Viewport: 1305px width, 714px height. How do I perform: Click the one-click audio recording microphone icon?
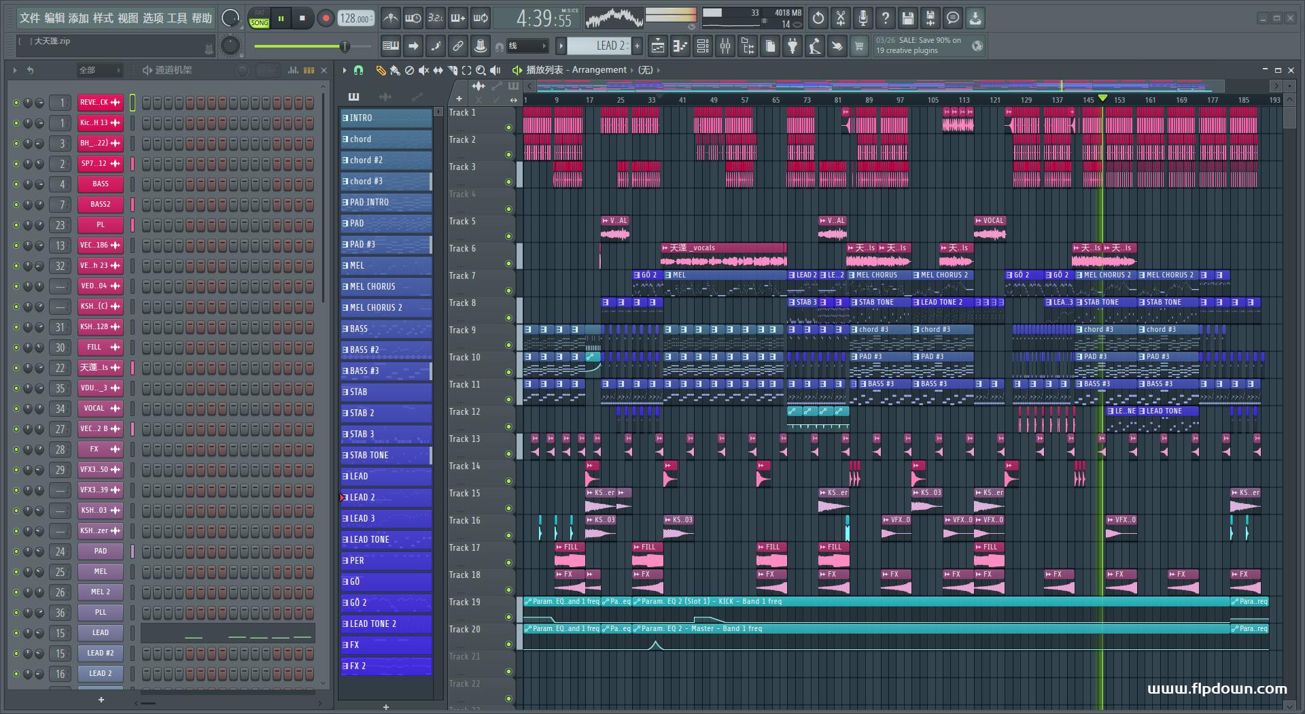click(863, 18)
